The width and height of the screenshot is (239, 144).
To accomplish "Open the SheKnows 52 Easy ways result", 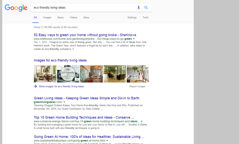I will tap(85, 35).
